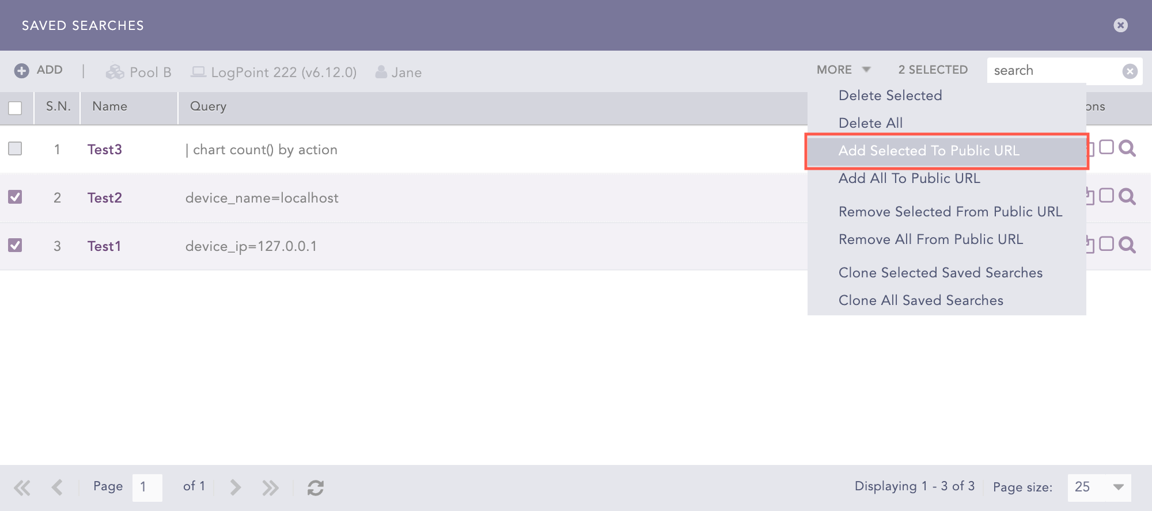Click the LogPoint 222 (v6.12.0) label
The width and height of the screenshot is (1152, 511).
[x=284, y=73]
